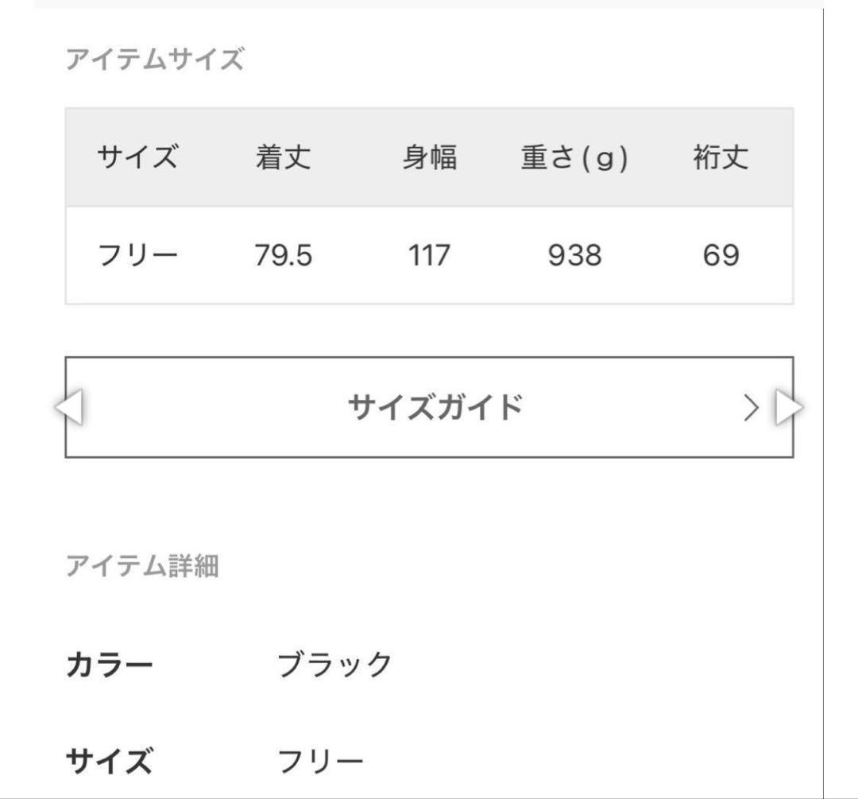Image resolution: width=858 pixels, height=799 pixels.
Task: Click the フリー value under item details
Action: coord(319,762)
